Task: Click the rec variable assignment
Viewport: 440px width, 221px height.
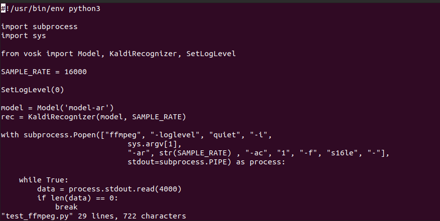Action: pos(93,117)
